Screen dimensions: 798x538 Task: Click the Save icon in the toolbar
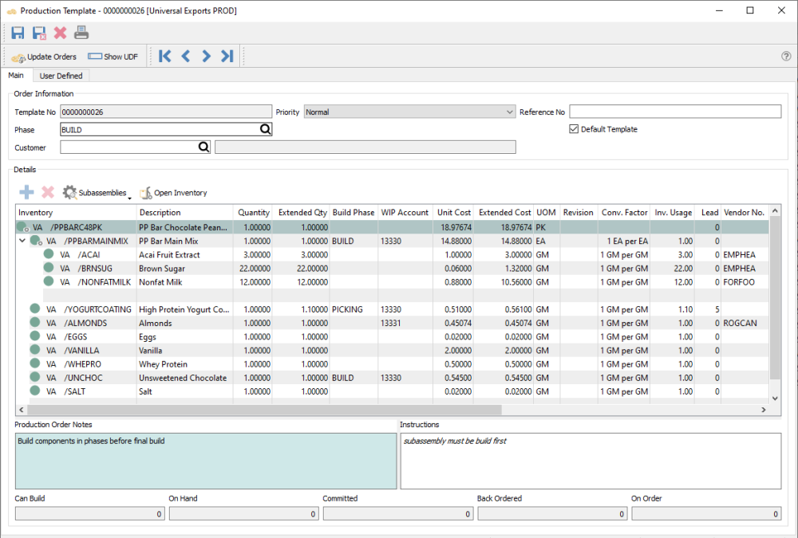[x=18, y=33]
